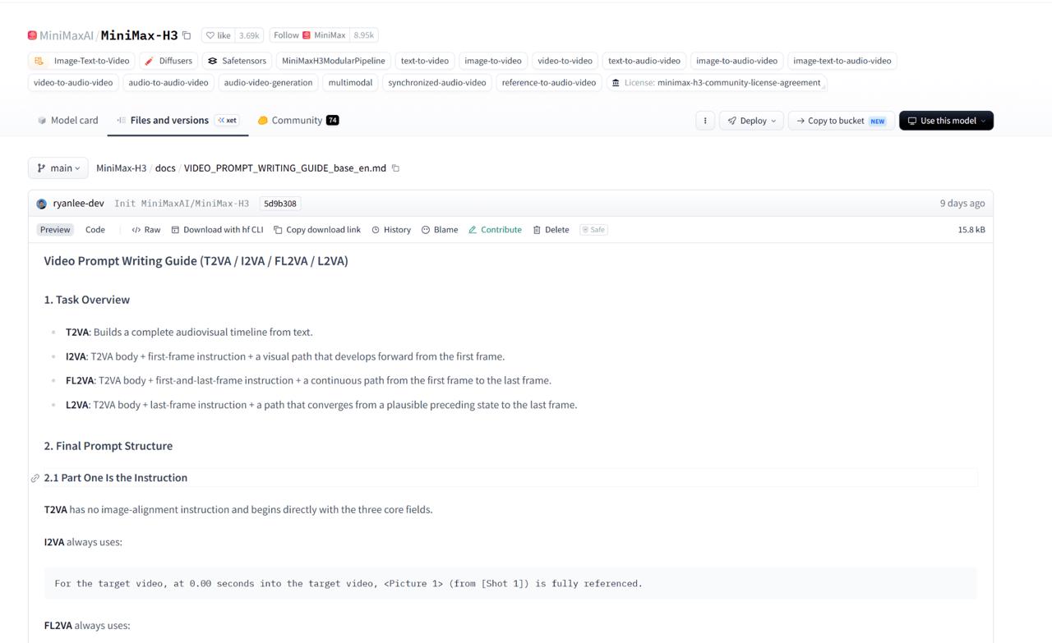This screenshot has height=643, width=1052.
Task: Open the Raw file view
Action: [146, 230]
